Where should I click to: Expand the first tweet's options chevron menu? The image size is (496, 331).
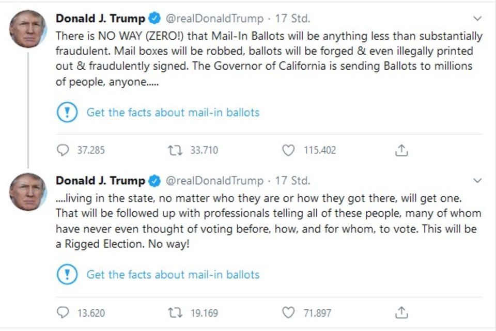(x=477, y=19)
